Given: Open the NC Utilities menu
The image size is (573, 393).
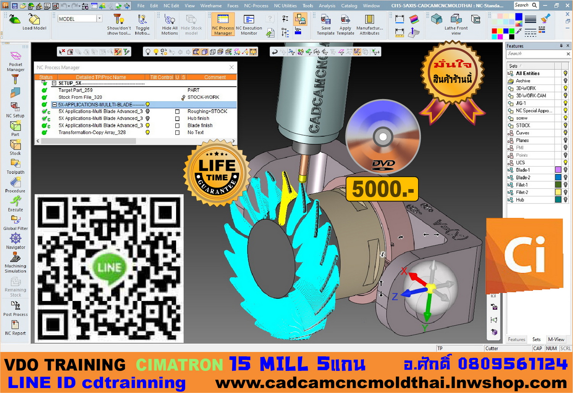Looking at the screenshot, I should click(x=285, y=6).
